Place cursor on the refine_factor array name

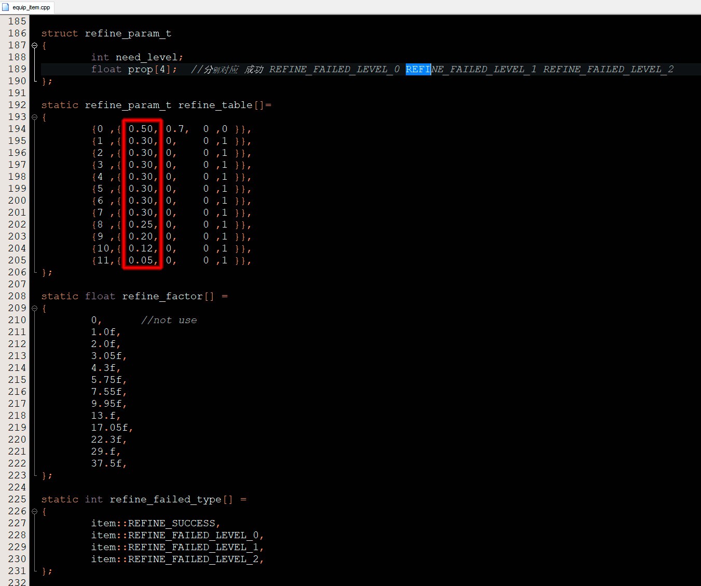pos(162,296)
